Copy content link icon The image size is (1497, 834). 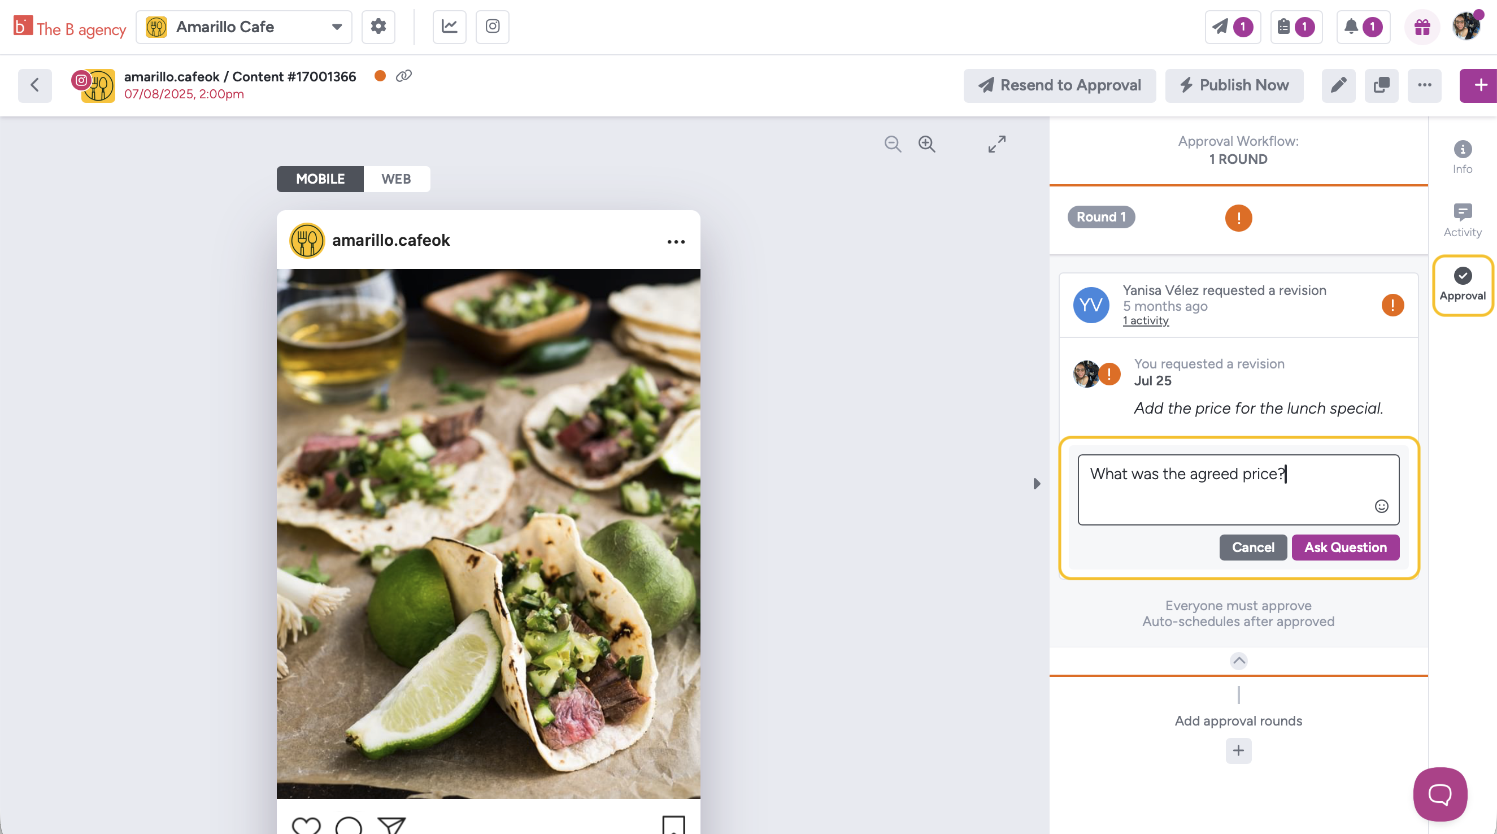coord(404,76)
